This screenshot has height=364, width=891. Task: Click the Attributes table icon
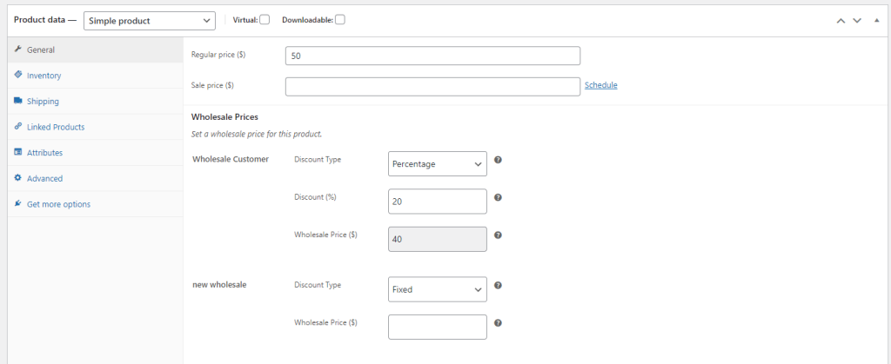point(17,152)
